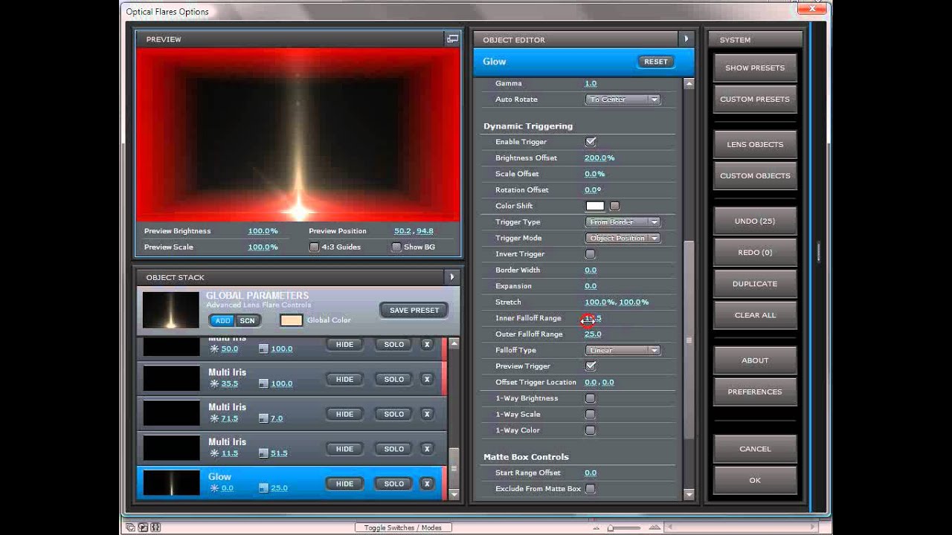Open Custom Presets
Screen dimensions: 952x535
tap(755, 99)
